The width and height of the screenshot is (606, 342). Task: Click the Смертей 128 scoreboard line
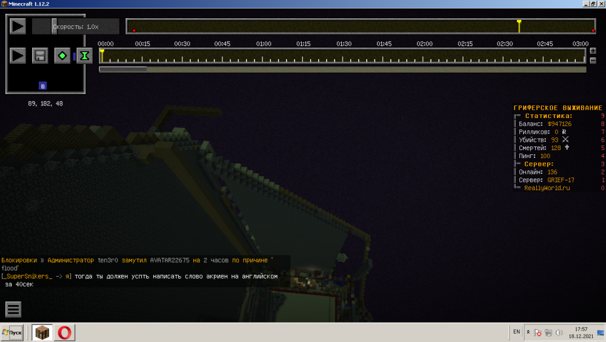[x=544, y=148]
